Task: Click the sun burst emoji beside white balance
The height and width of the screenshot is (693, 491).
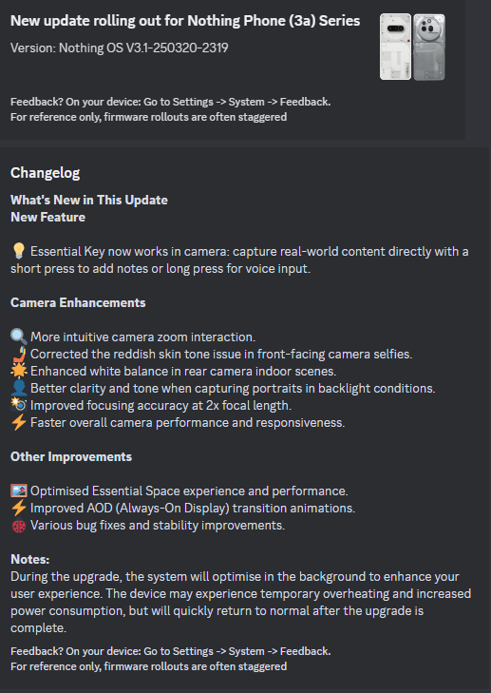Action: (19, 371)
